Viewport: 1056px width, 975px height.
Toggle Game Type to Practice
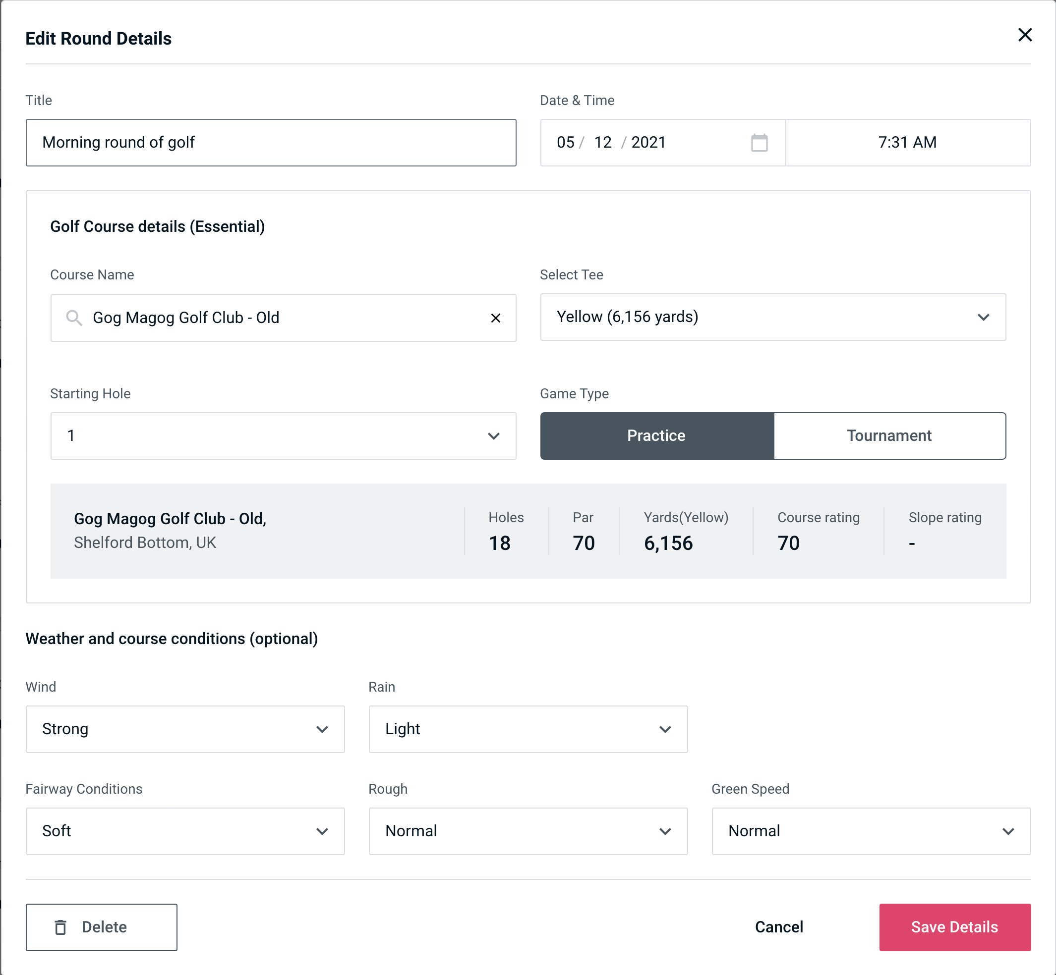click(x=657, y=435)
